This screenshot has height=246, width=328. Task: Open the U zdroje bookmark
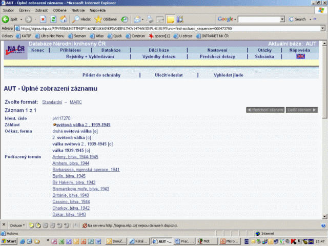[x=182, y=36]
